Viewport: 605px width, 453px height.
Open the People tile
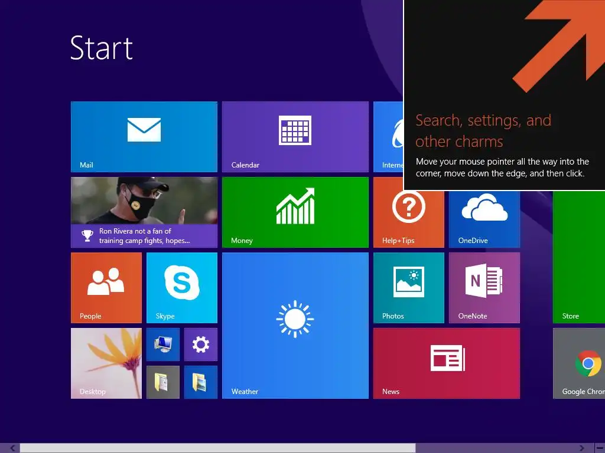(106, 288)
